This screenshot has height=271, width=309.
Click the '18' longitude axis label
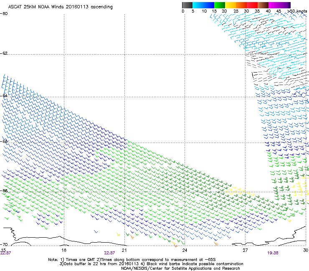point(64,250)
